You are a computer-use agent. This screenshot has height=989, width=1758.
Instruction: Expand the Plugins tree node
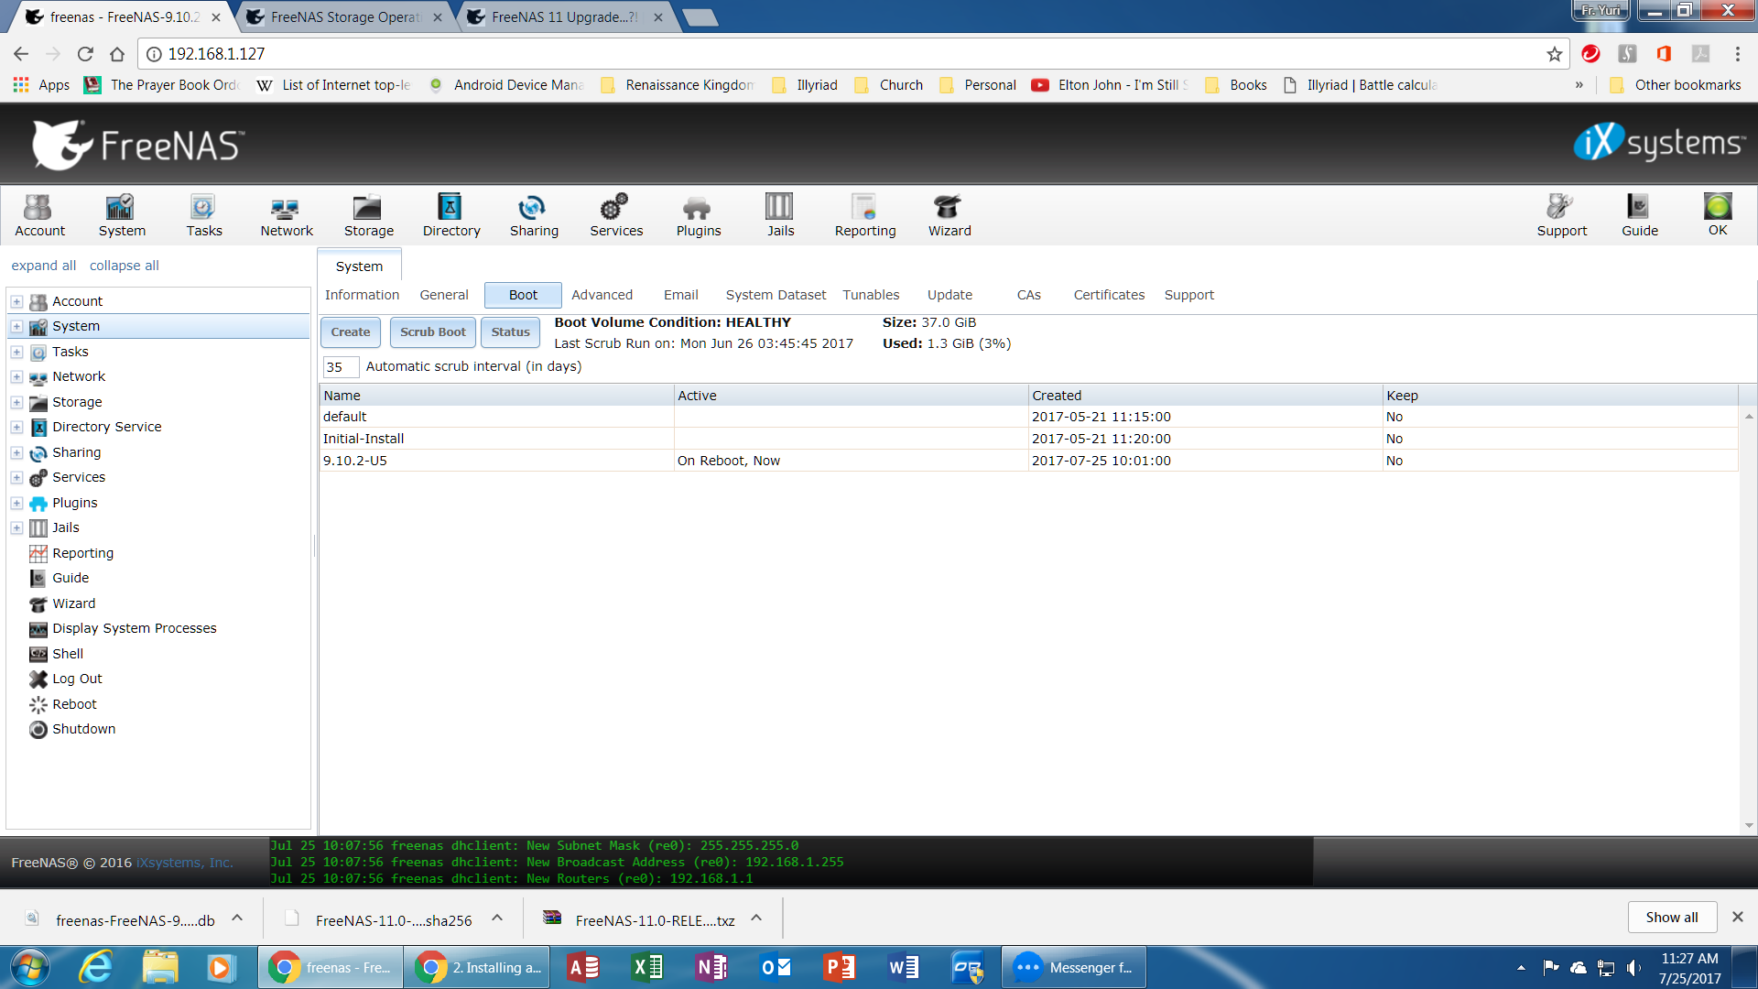pyautogui.click(x=16, y=503)
